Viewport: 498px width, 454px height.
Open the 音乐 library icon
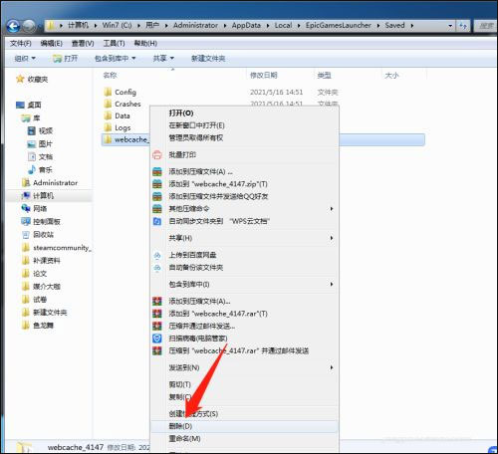pos(32,169)
